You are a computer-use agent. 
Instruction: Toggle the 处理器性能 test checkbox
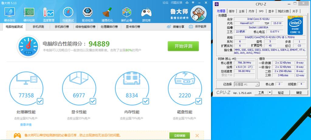coord(40,101)
